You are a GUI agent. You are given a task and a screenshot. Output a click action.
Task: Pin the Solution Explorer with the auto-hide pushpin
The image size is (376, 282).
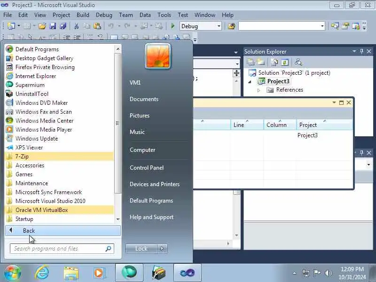361,51
